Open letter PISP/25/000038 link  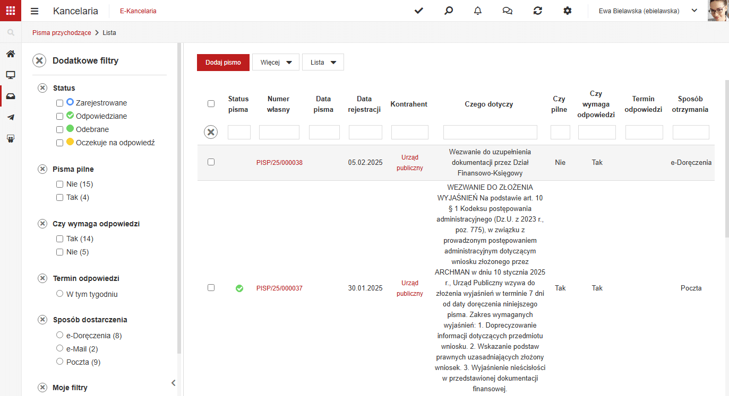coord(279,163)
